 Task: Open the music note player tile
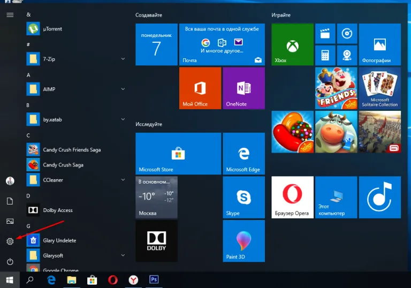[380, 197]
